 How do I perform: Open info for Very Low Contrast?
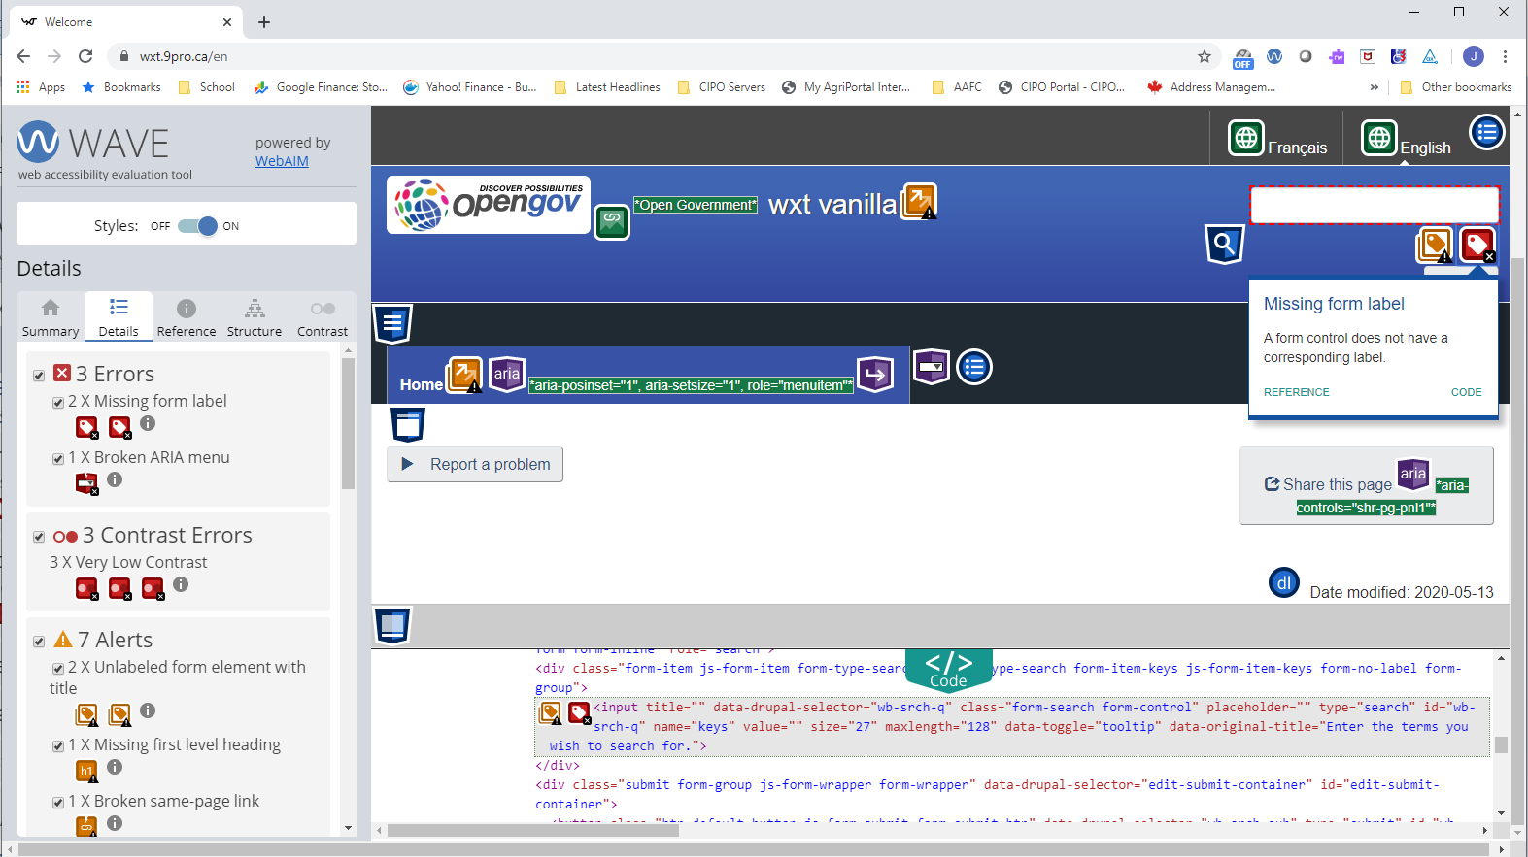(181, 584)
